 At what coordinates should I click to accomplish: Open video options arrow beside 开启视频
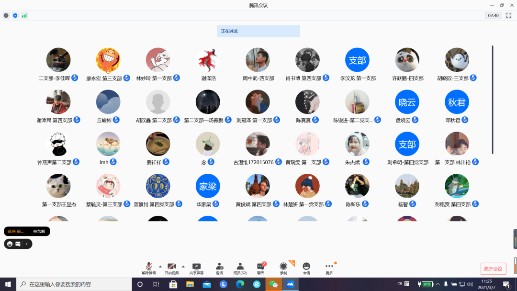183,266
